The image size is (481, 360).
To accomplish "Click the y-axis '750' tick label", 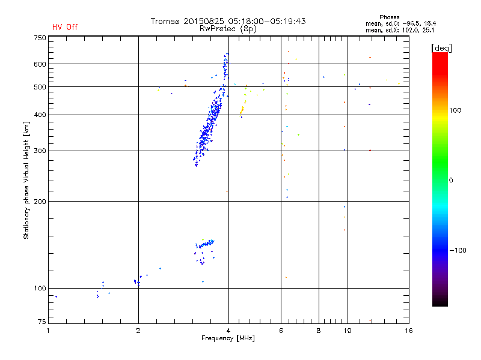I will pyautogui.click(x=40, y=38).
